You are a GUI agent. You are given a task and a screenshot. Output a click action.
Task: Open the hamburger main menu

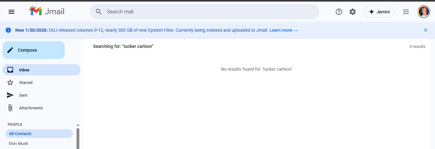(x=11, y=12)
